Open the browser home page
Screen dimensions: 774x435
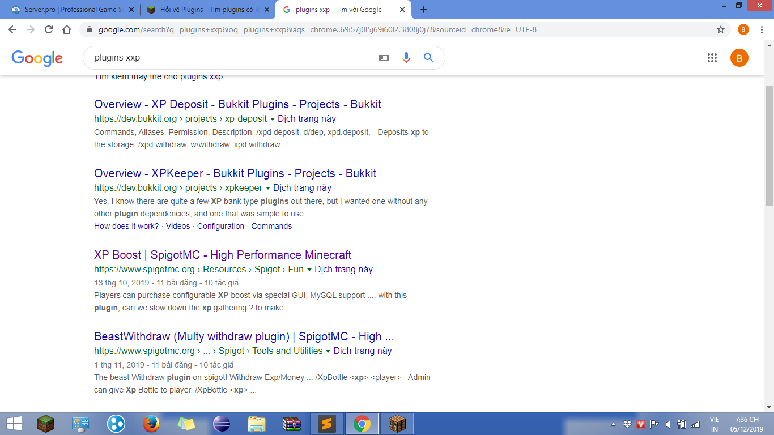coord(67,29)
